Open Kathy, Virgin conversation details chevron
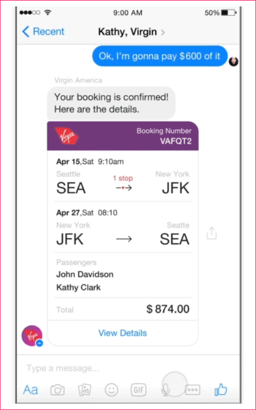Viewport: 256px width, 410px height. tap(163, 33)
